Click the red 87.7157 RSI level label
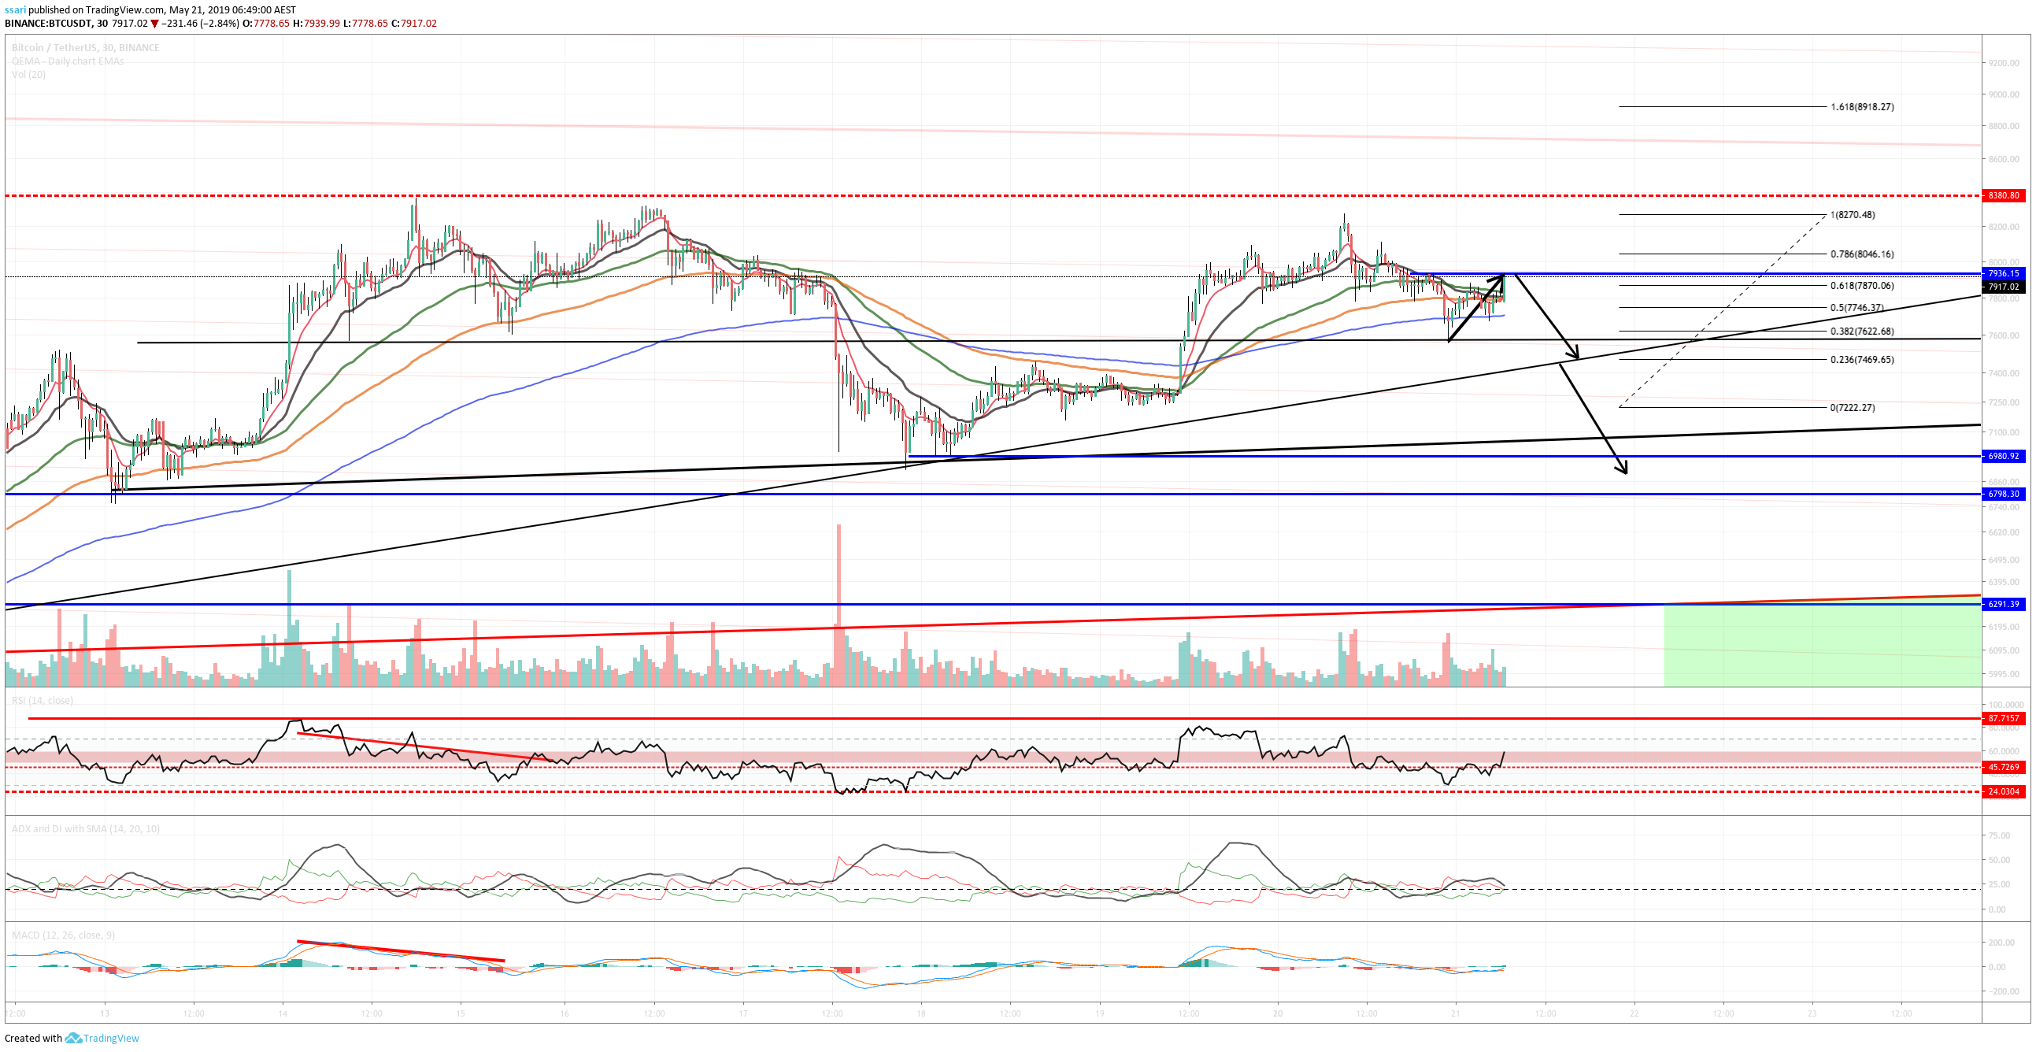Image resolution: width=2036 pixels, height=1052 pixels. [2004, 718]
